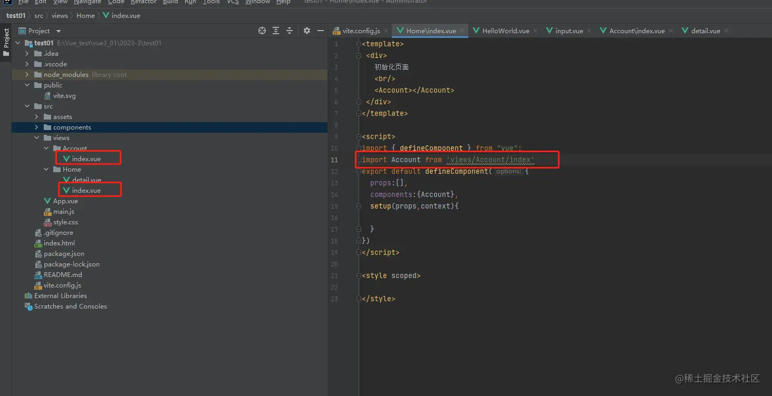Click the main.js file icon

click(47, 212)
